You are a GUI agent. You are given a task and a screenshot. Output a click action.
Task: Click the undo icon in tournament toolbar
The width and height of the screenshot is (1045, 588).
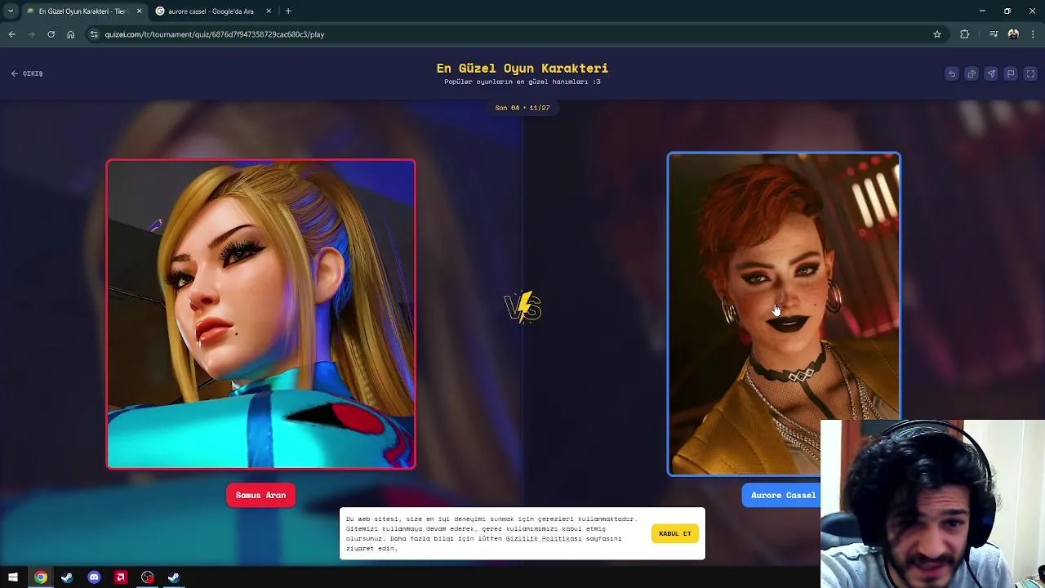[x=952, y=73]
